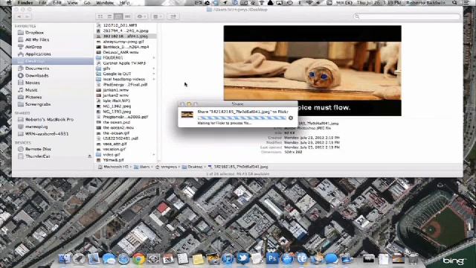The image size is (476, 268).
Task: Open the Arrange items dropdown
Action: (157, 16)
